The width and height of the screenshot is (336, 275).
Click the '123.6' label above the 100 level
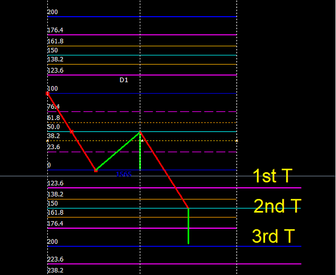[x=55, y=70]
